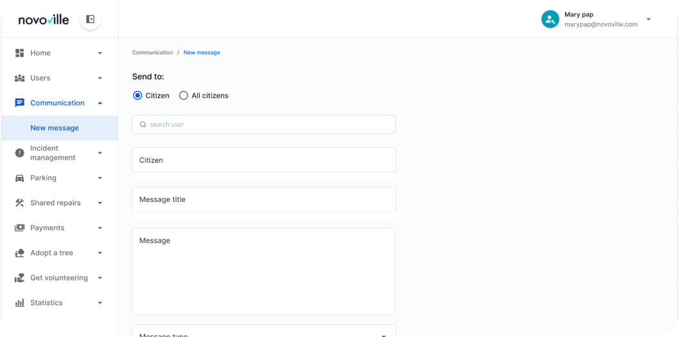Click the Payments money icon

(19, 228)
